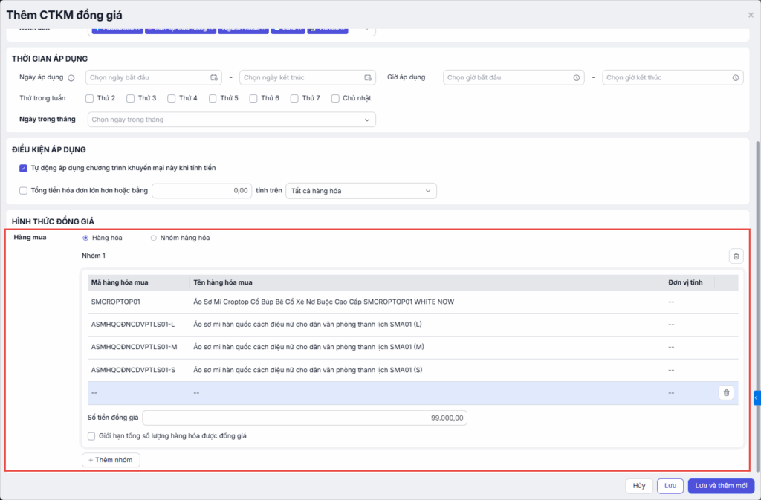This screenshot has width=761, height=500.
Task: Enable Giới hạn tổng số lượng hàng hóa
Action: (91, 436)
